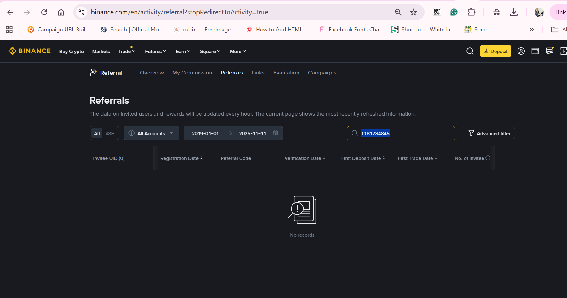The height and width of the screenshot is (298, 567).
Task: Click the Referral Code column header
Action: 236,158
